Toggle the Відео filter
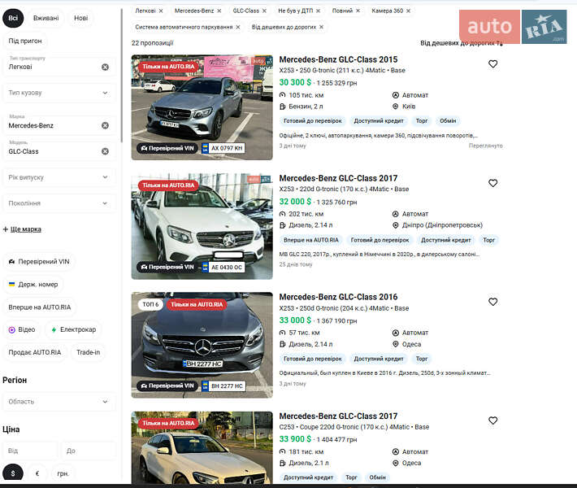 22,329
